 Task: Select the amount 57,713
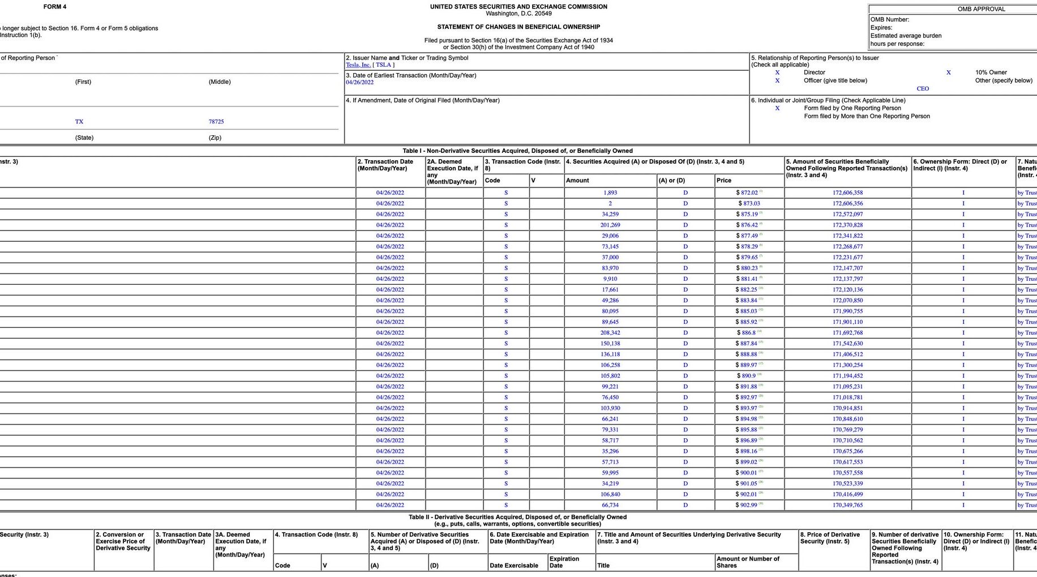(x=610, y=462)
